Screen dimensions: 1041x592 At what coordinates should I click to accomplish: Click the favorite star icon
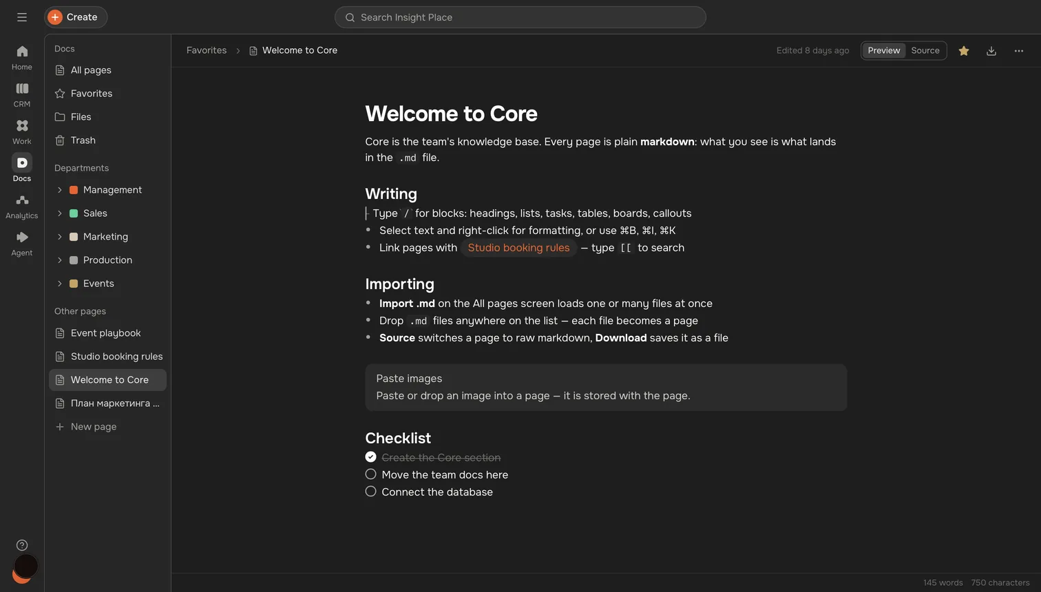point(964,51)
